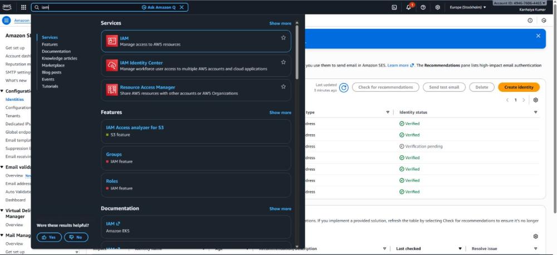This screenshot has width=557, height=255.
Task: Sort by the Identity status column arrow
Action: click(x=536, y=112)
